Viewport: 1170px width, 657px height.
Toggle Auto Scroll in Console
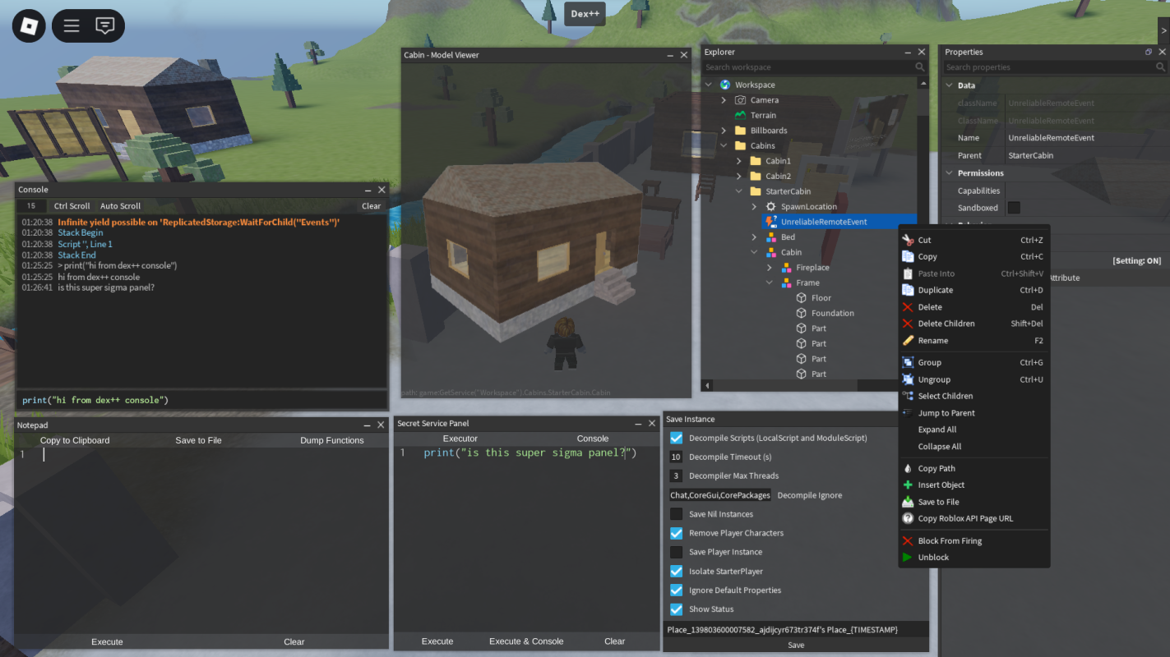pyautogui.click(x=120, y=206)
